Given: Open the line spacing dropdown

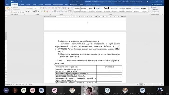Looking at the screenshot, I should (x=62, y=11).
